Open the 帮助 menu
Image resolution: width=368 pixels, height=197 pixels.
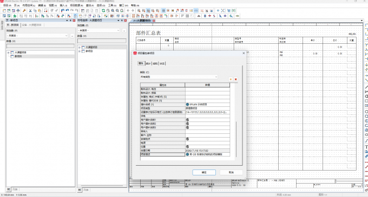pos(135,5)
